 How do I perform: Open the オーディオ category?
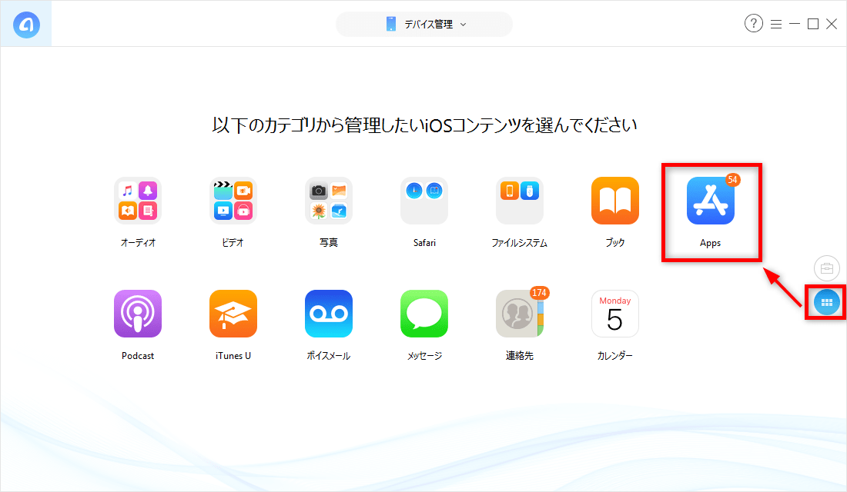point(137,200)
